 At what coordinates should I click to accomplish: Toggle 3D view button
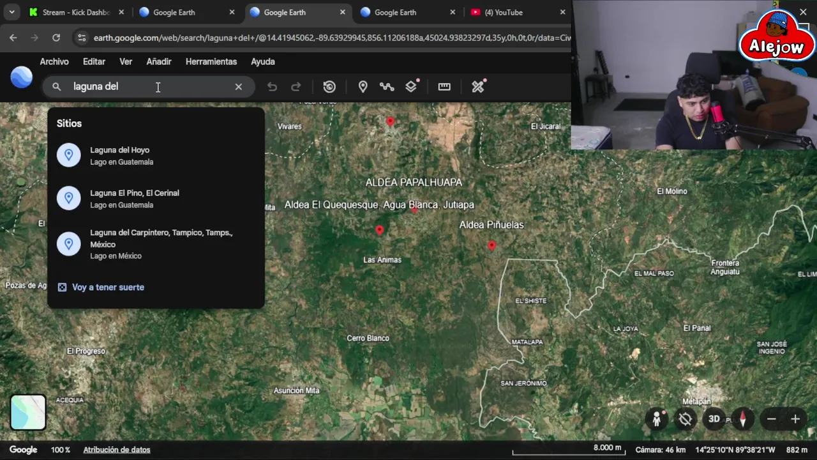[x=714, y=419]
